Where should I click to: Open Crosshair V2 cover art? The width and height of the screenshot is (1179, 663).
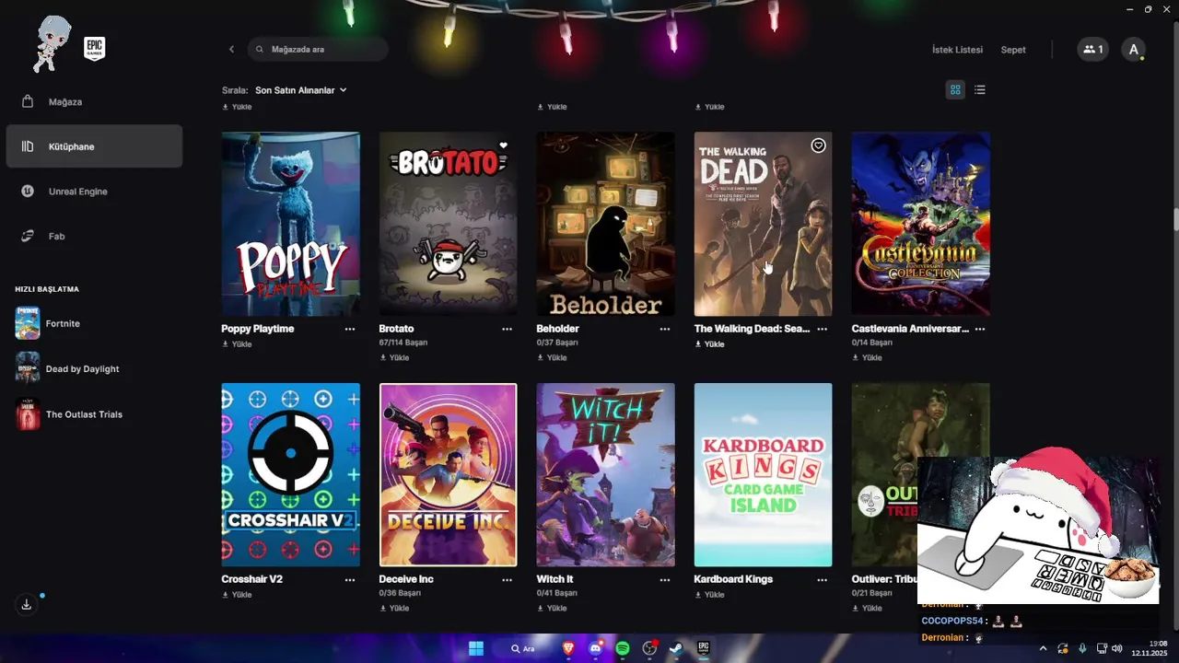click(290, 474)
